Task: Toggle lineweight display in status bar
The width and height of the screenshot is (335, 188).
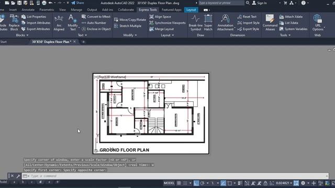Action: [240, 183]
